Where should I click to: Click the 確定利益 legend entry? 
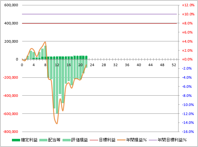coord(25,140)
